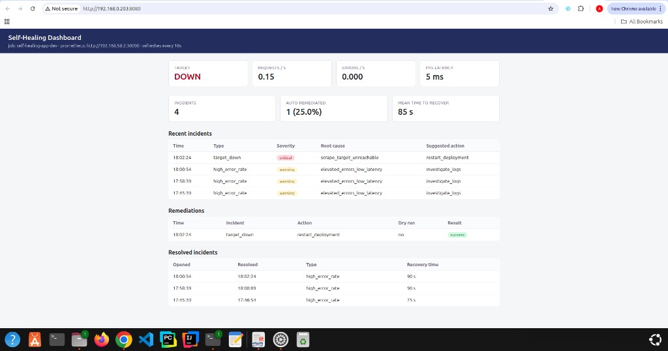Image resolution: width=668 pixels, height=351 pixels.
Task: Click the Requests/s 0.15 card
Action: pyautogui.click(x=292, y=73)
